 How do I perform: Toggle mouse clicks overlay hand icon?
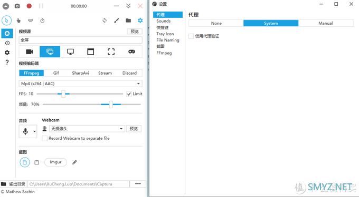[18, 20]
